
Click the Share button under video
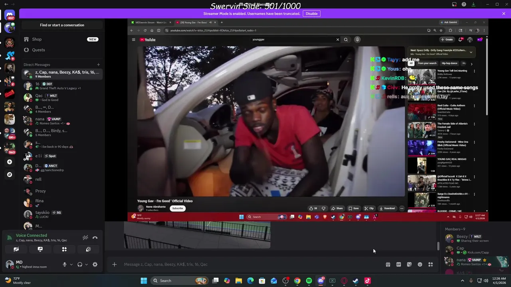[337, 208]
